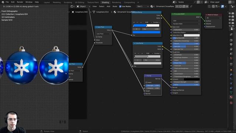Open node editor View menu
This screenshot has width=236, height=133.
pyautogui.click(x=94, y=7)
